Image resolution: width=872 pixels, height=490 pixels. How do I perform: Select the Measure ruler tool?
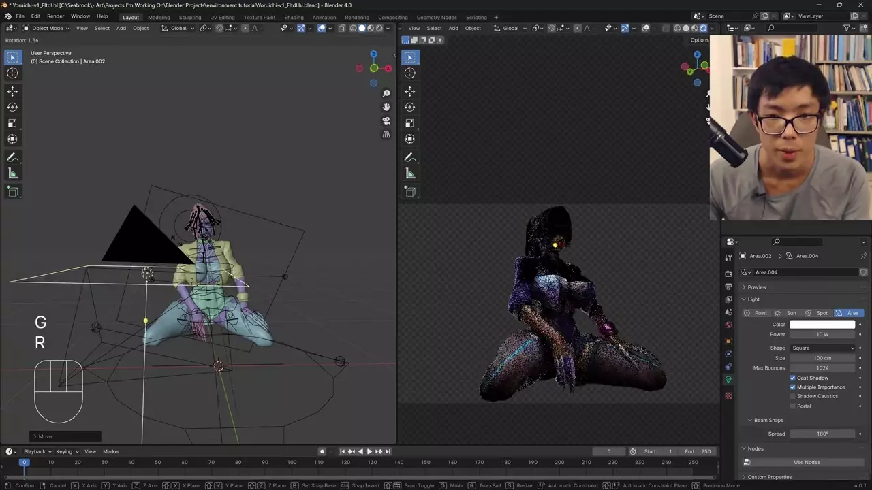[x=12, y=174]
